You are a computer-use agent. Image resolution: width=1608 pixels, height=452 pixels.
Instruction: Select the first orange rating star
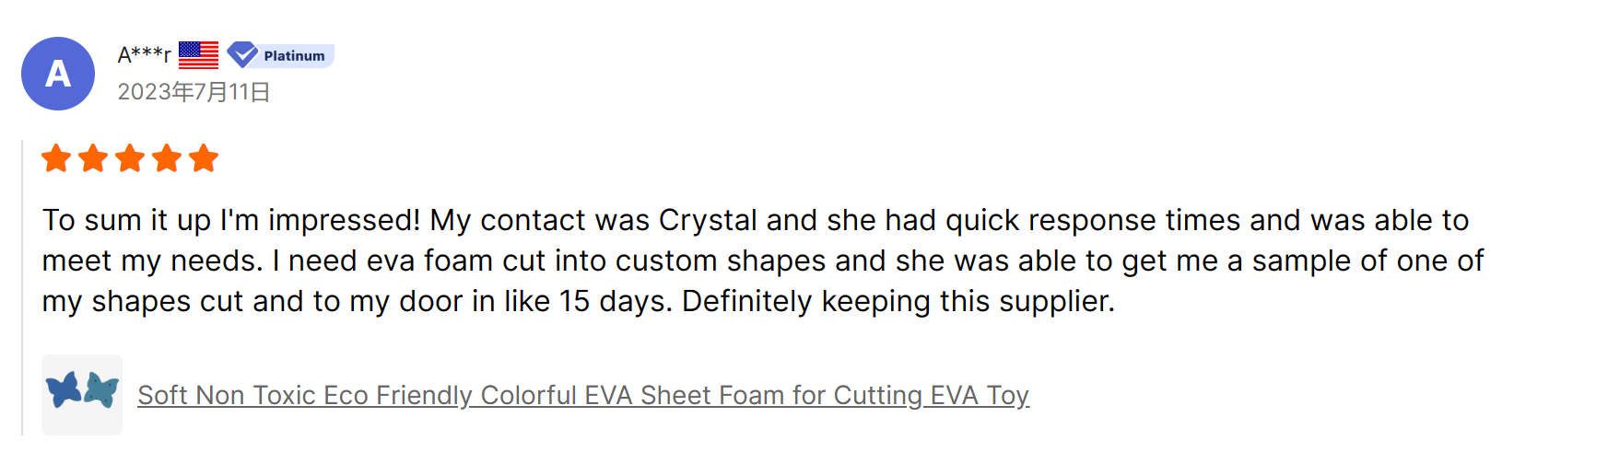pos(56,158)
